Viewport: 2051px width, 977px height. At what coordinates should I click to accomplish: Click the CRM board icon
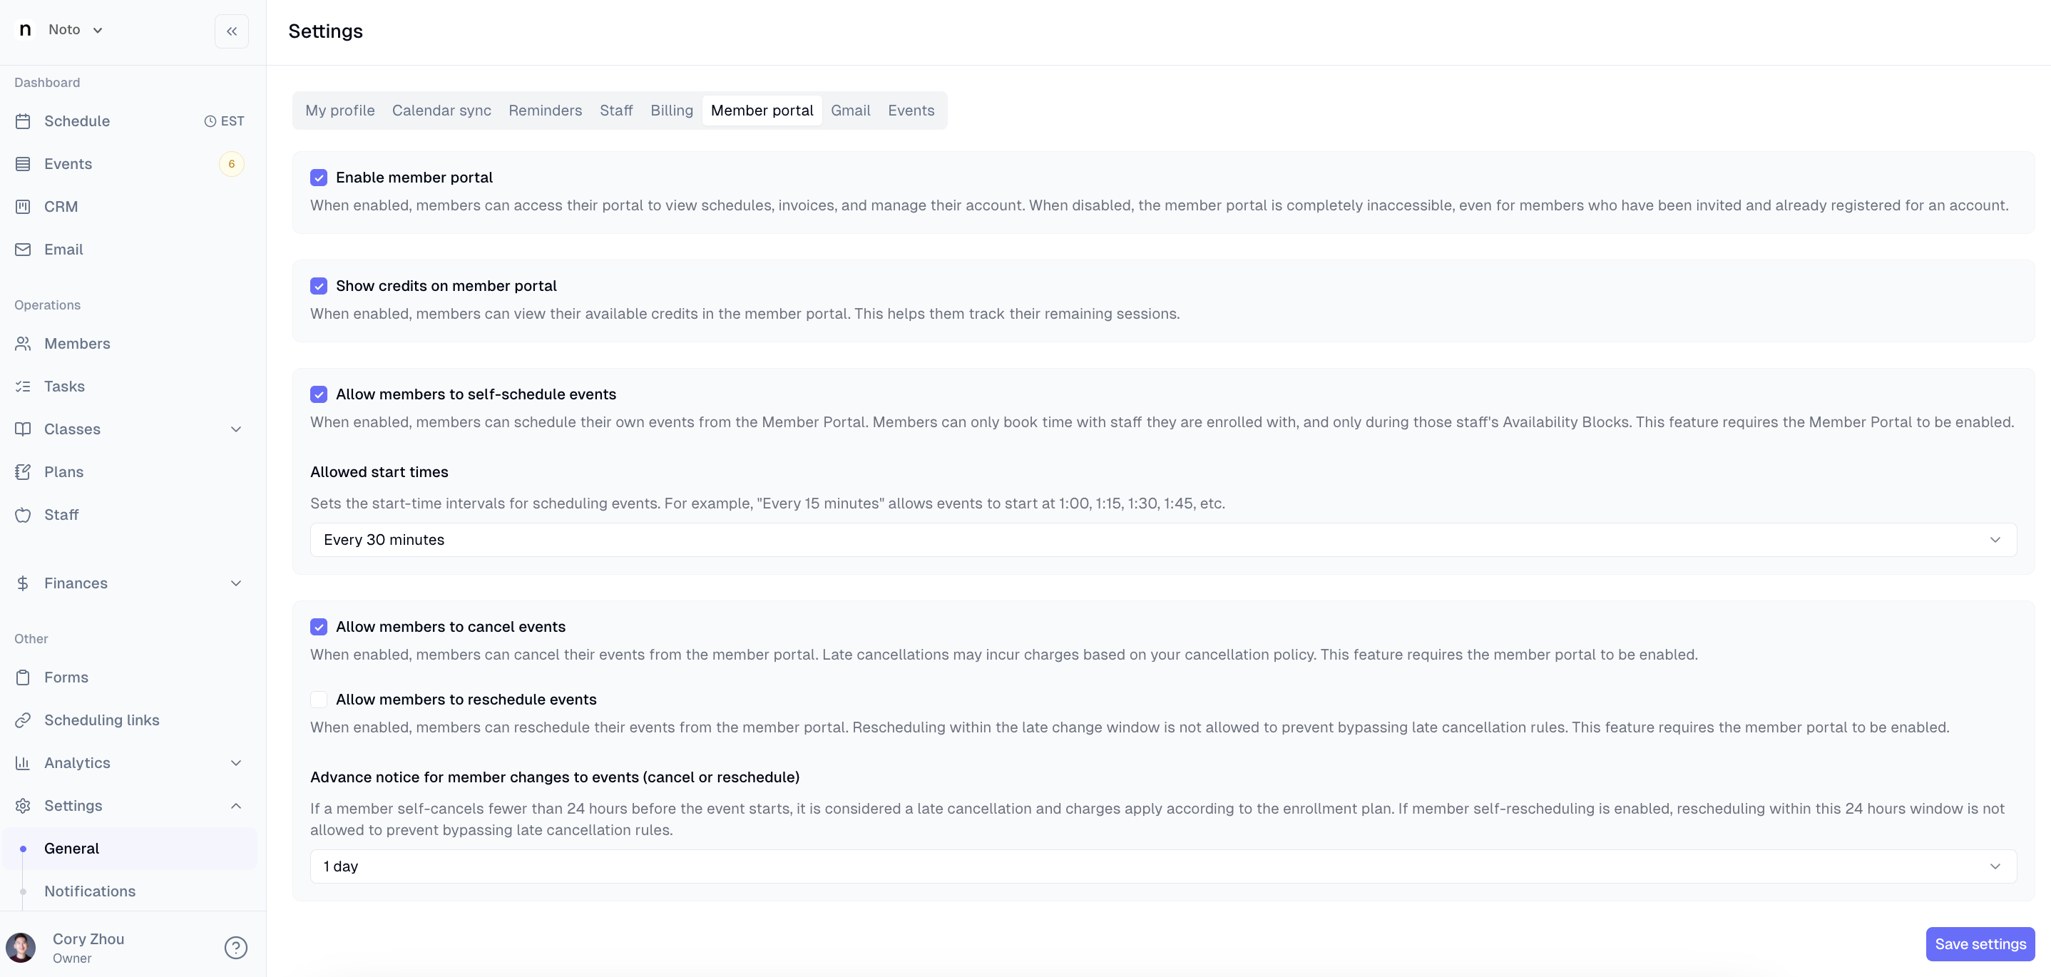[x=23, y=206]
